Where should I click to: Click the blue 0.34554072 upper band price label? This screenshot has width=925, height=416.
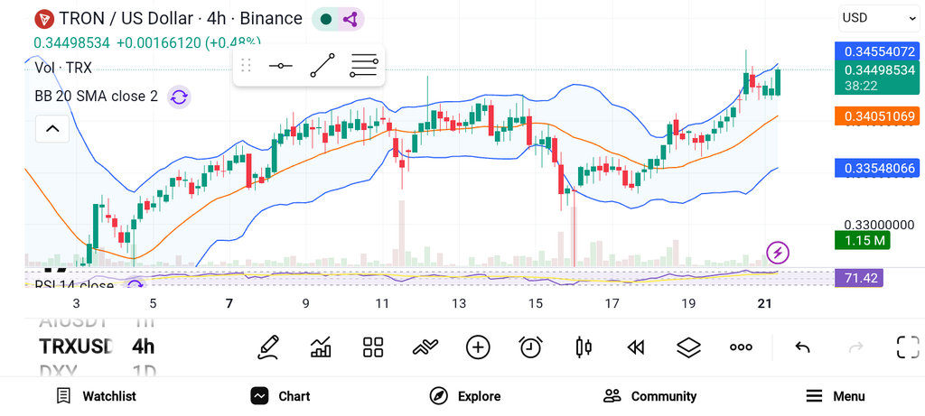(877, 51)
